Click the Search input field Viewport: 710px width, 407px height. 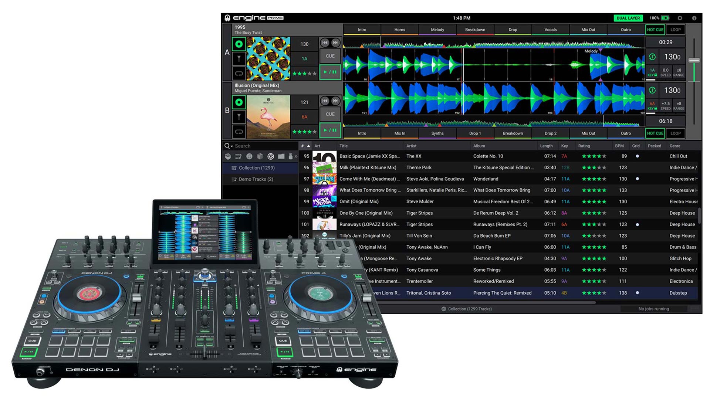(x=265, y=146)
